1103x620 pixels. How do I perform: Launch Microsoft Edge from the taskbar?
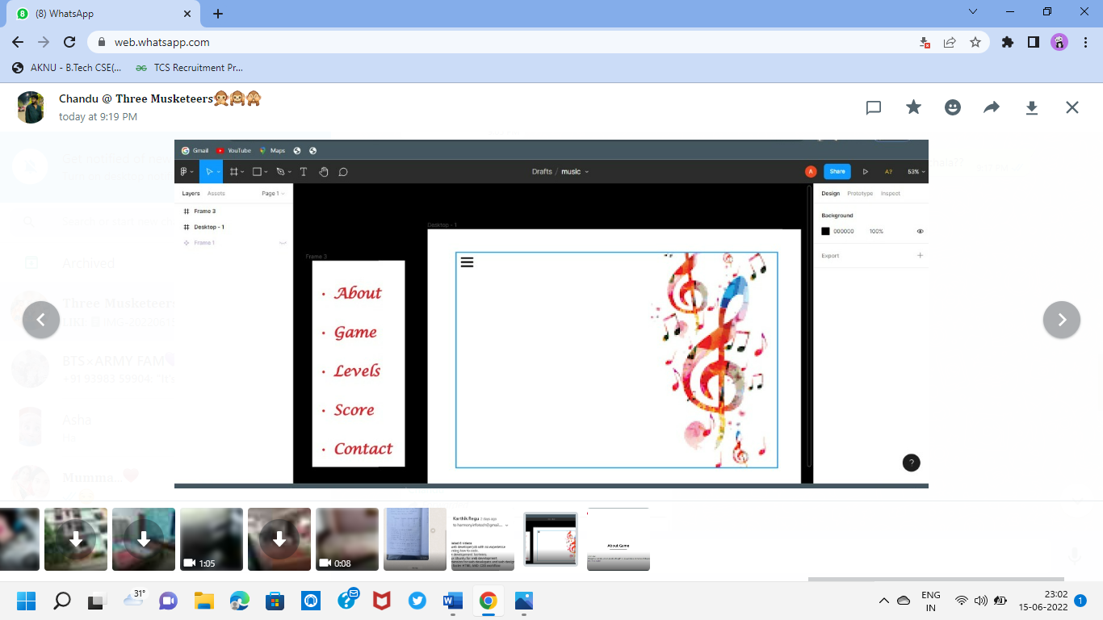(x=240, y=601)
